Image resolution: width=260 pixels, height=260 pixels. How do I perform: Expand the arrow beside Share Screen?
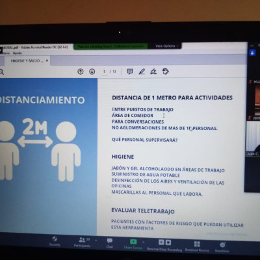[143, 242]
